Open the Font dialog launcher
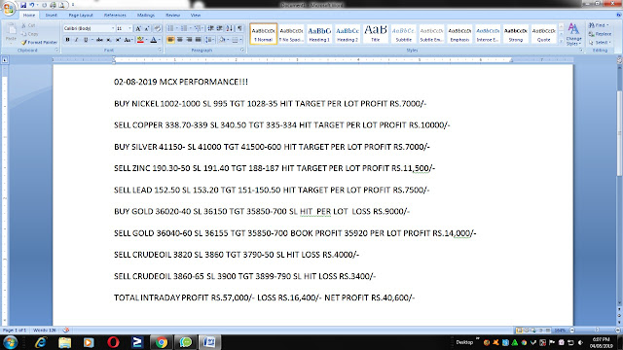The height and width of the screenshot is (350, 623). tap(160, 50)
